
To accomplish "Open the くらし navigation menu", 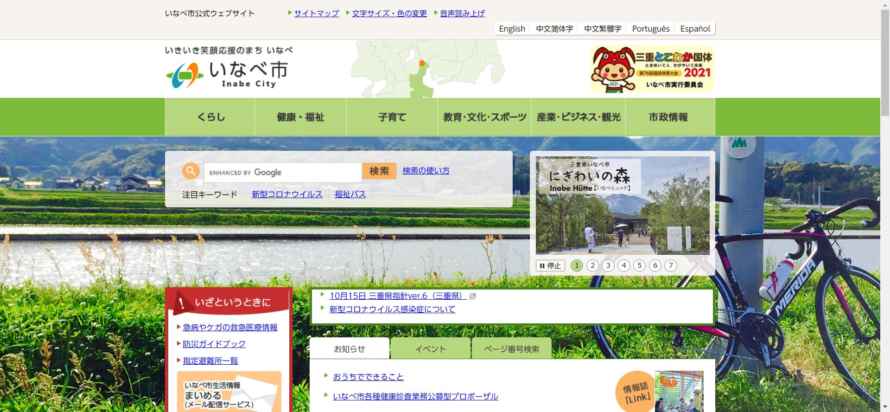I will [210, 117].
